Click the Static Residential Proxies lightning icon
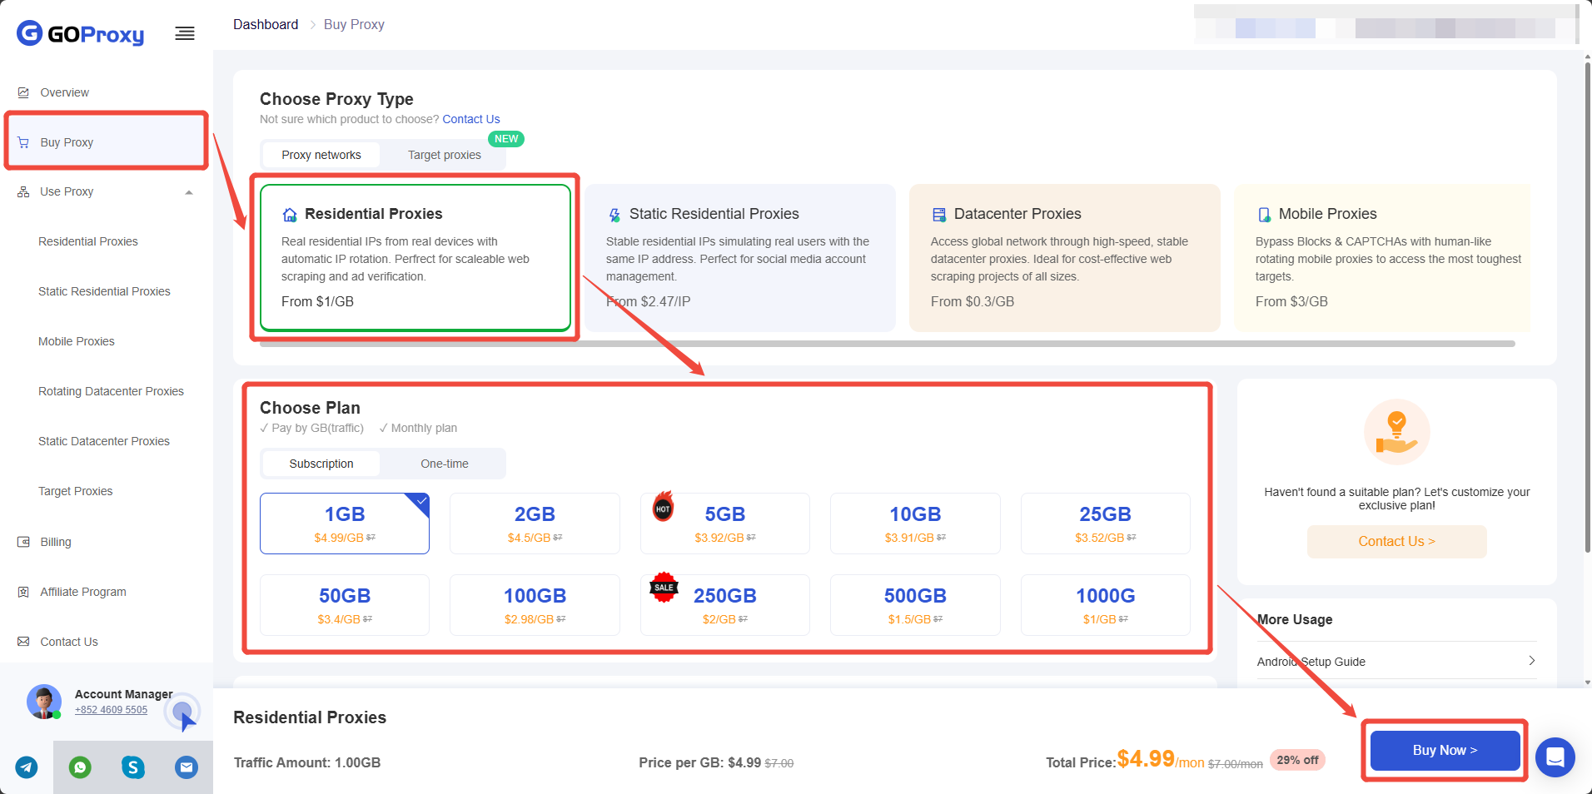The height and width of the screenshot is (794, 1592). [x=614, y=215]
